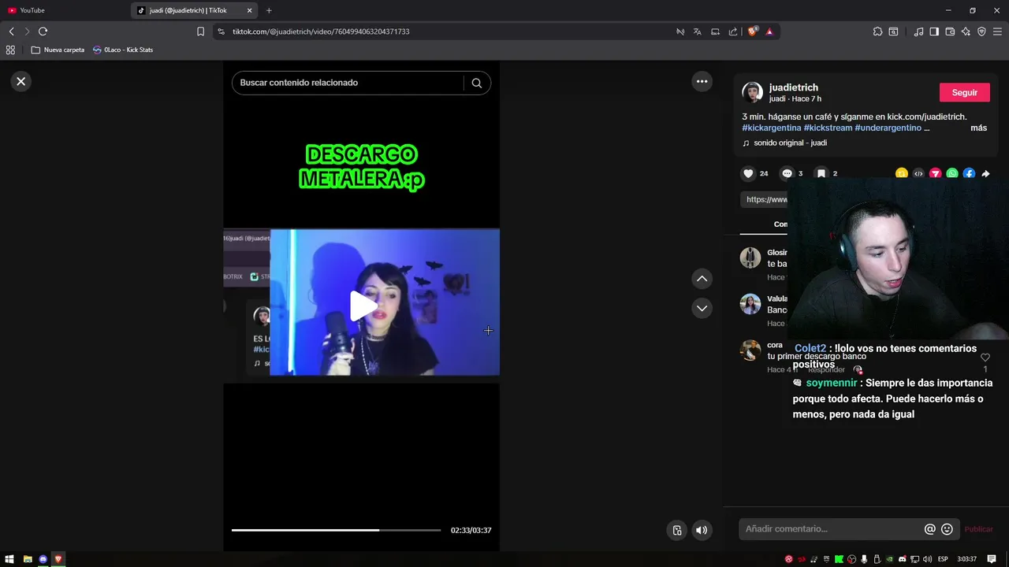The width and height of the screenshot is (1009, 567).
Task: Click the video URL copy field
Action: (x=765, y=199)
